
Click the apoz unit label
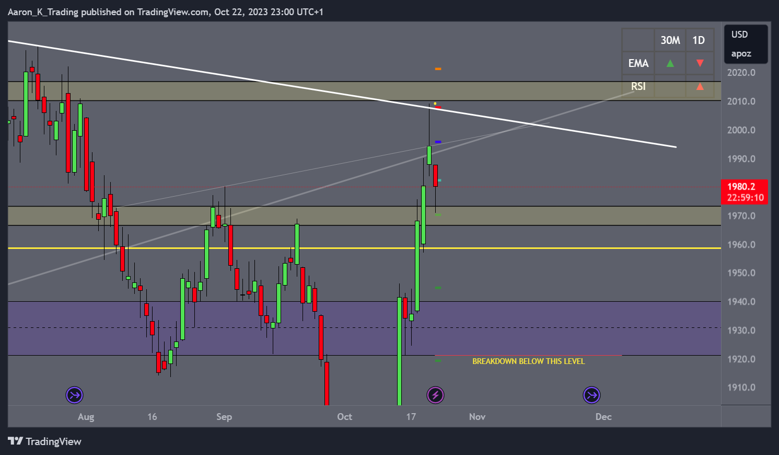(x=741, y=53)
